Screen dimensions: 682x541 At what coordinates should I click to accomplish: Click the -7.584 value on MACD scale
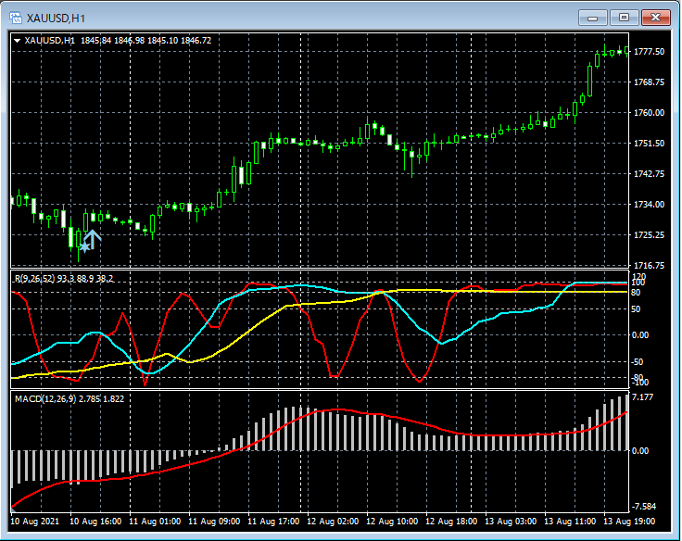pos(643,507)
